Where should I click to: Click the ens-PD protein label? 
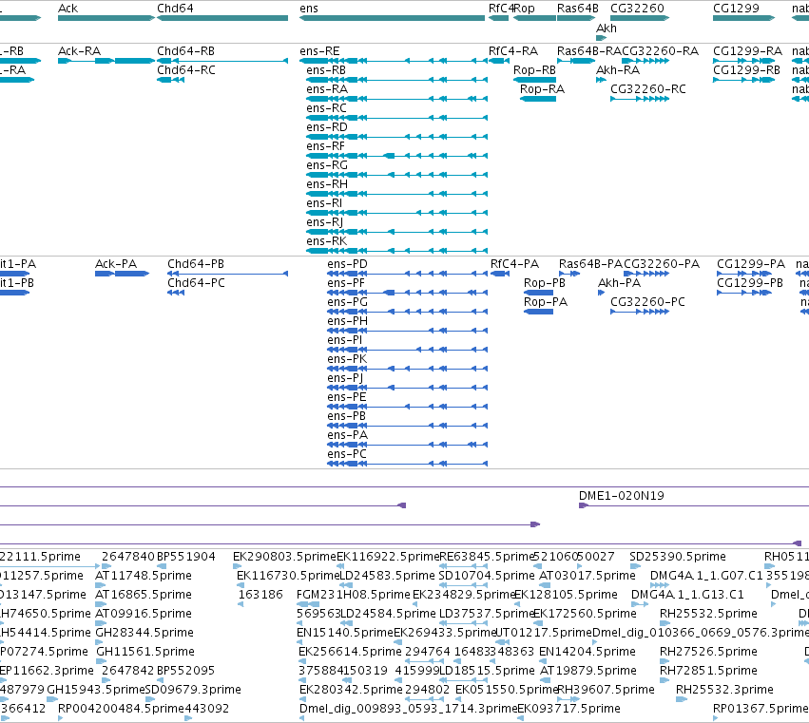[x=348, y=264]
